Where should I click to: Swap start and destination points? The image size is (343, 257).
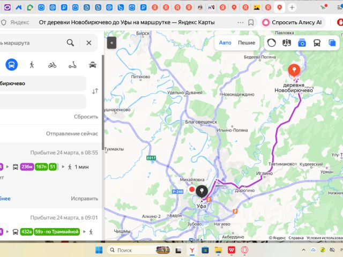tap(95, 91)
